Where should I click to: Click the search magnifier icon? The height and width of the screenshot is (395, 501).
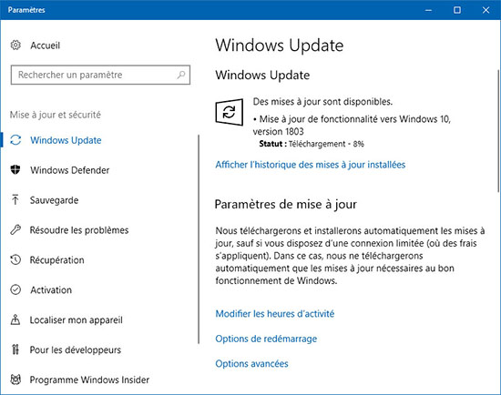181,75
